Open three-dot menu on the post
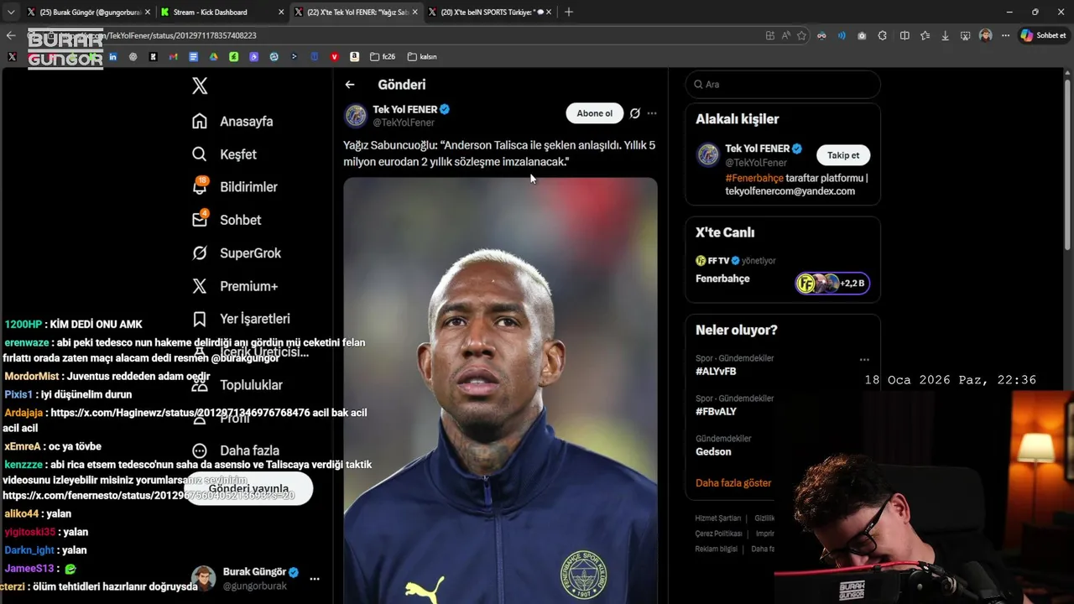The width and height of the screenshot is (1074, 604). (652, 113)
